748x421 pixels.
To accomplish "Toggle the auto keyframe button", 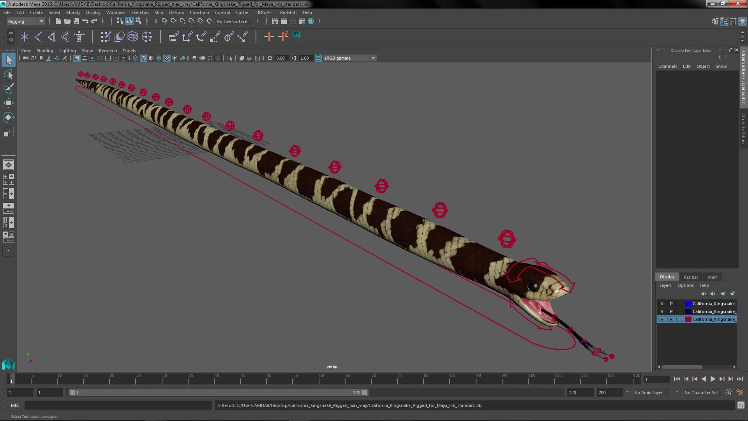I will tap(728, 393).
